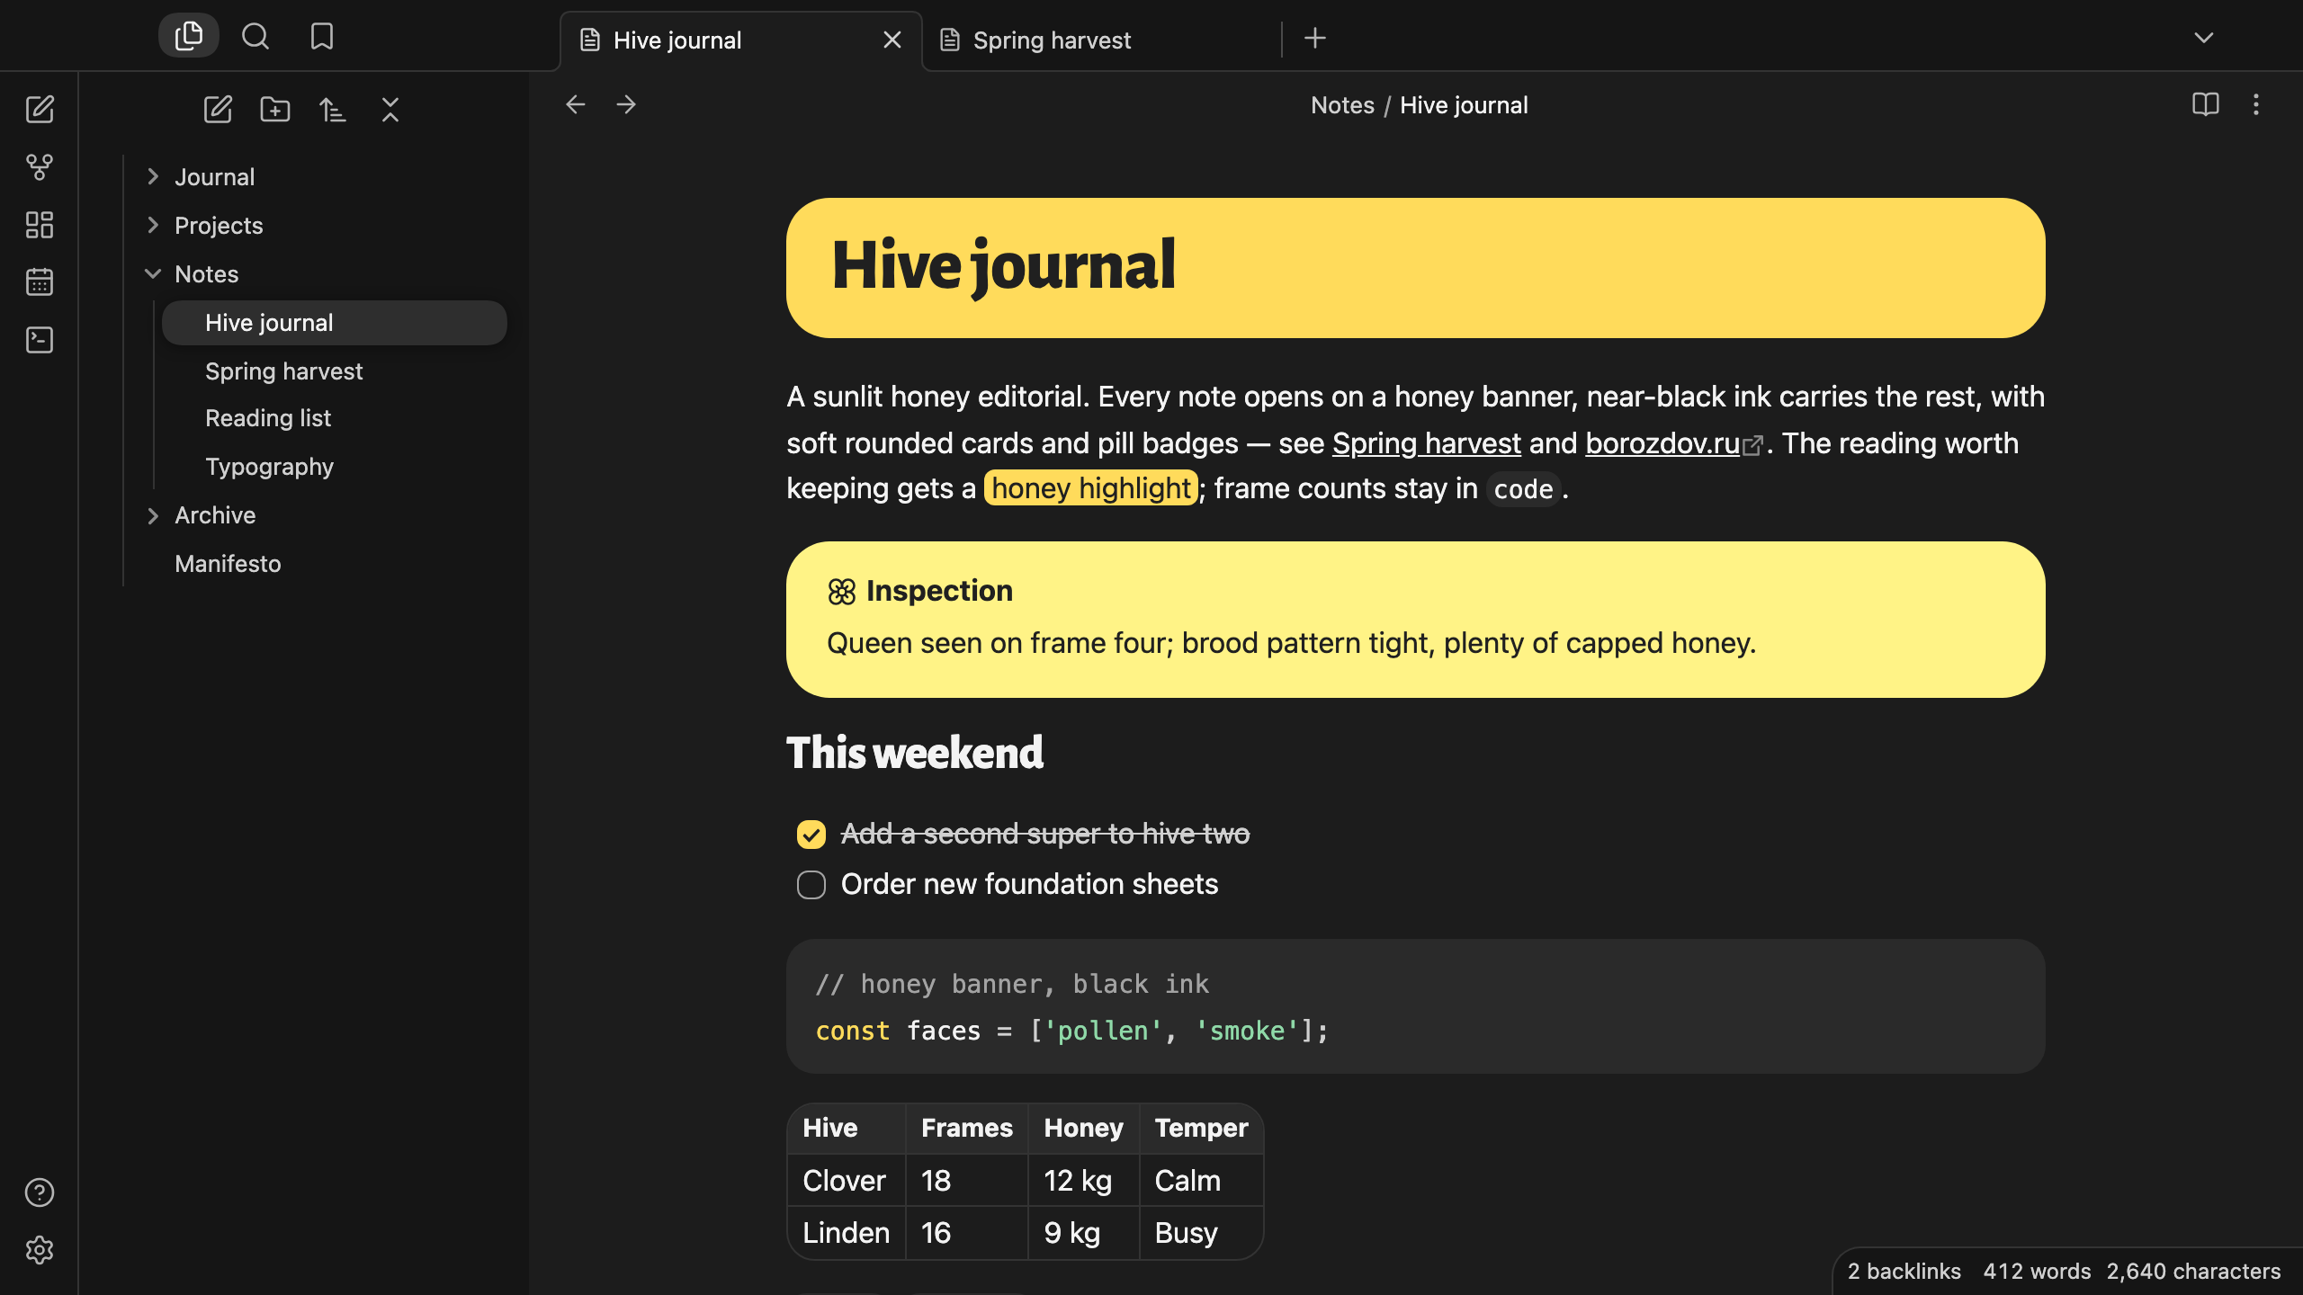
Task: Open the bookmarks panel icon
Action: (322, 36)
